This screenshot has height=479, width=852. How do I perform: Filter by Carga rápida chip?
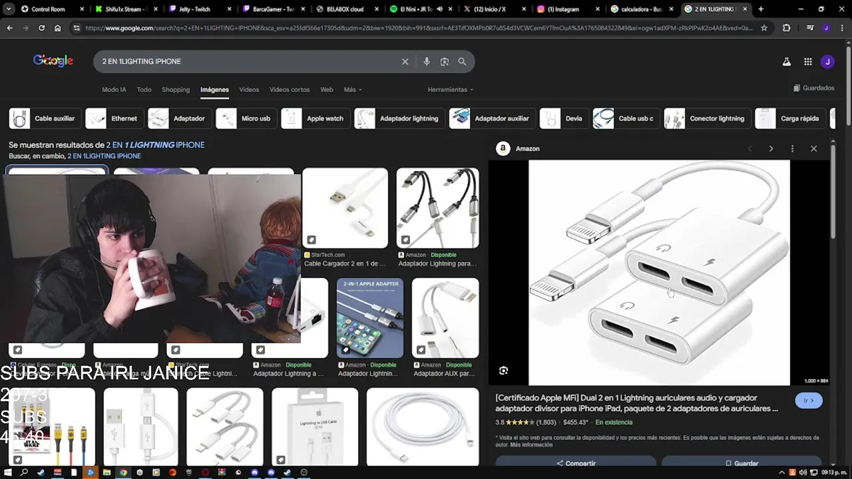pos(789,118)
